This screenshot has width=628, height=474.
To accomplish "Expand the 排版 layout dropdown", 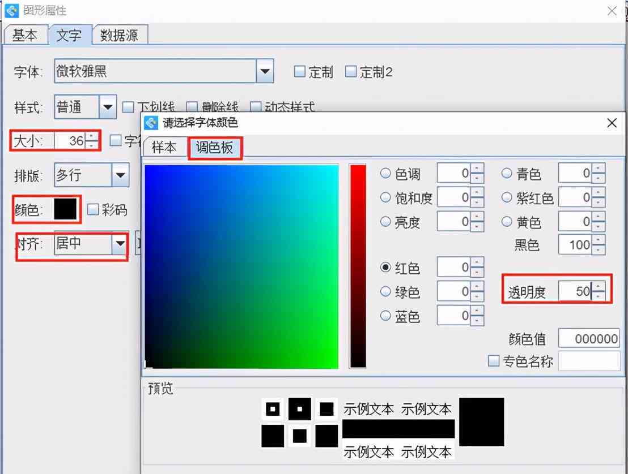I will [x=121, y=175].
